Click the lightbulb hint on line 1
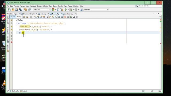This screenshot has height=96, width=171. 11,20
